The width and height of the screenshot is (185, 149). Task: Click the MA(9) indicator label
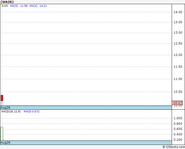(14, 6)
